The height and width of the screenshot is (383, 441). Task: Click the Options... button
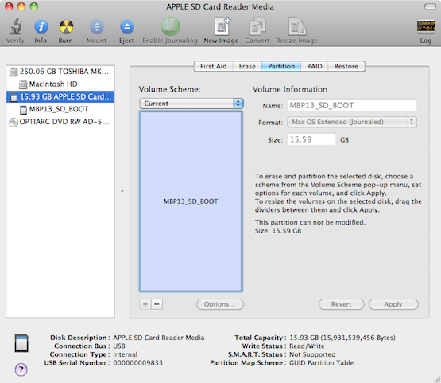(220, 304)
